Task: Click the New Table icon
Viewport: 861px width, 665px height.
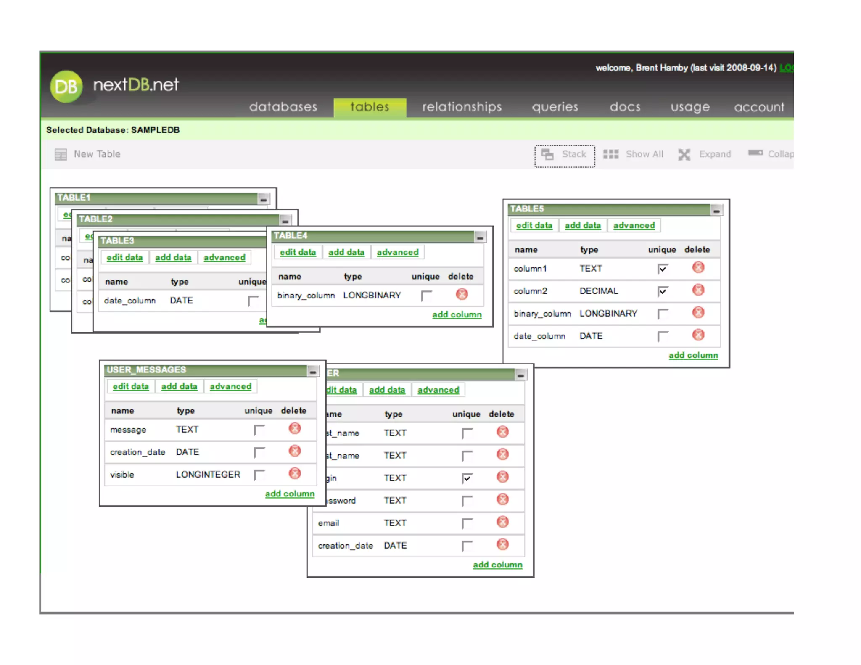Action: (x=61, y=154)
